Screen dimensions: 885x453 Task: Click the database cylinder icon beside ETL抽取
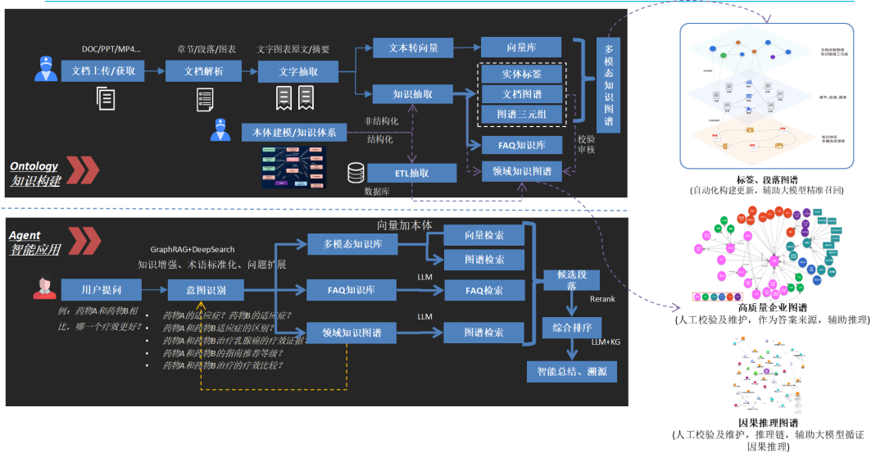(356, 173)
